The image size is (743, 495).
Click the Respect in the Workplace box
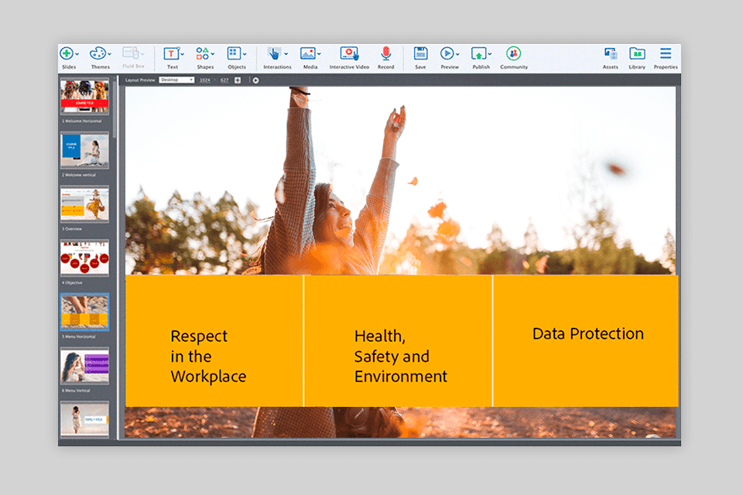coord(214,340)
